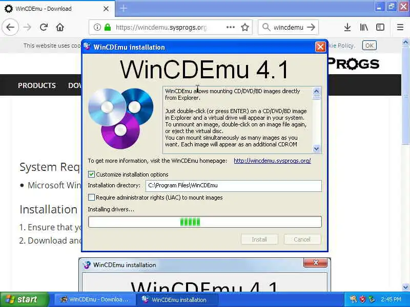Click the Installation directory text field
Image resolution: width=410 pixels, height=307 pixels.
(234, 186)
